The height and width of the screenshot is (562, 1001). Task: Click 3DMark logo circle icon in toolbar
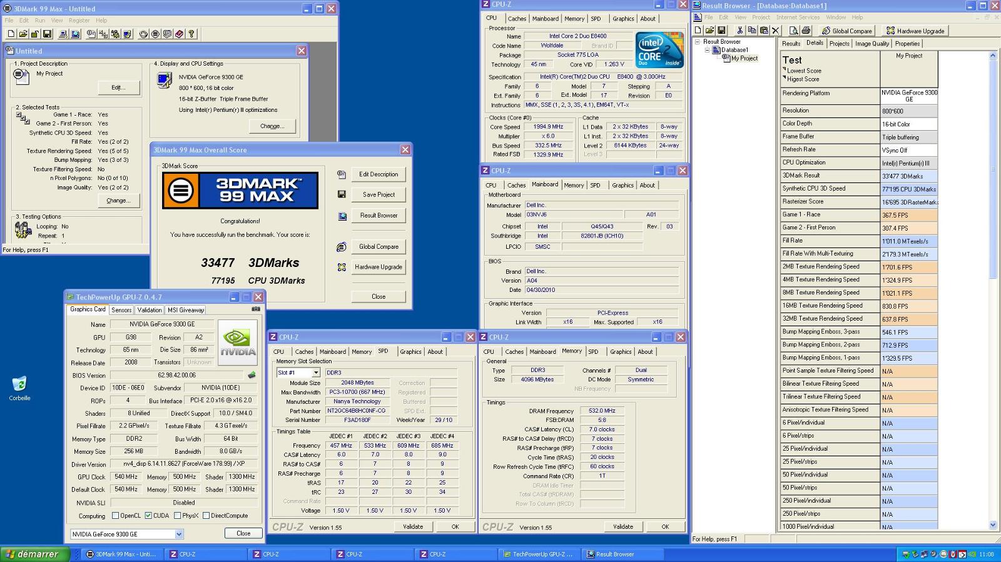point(156,34)
